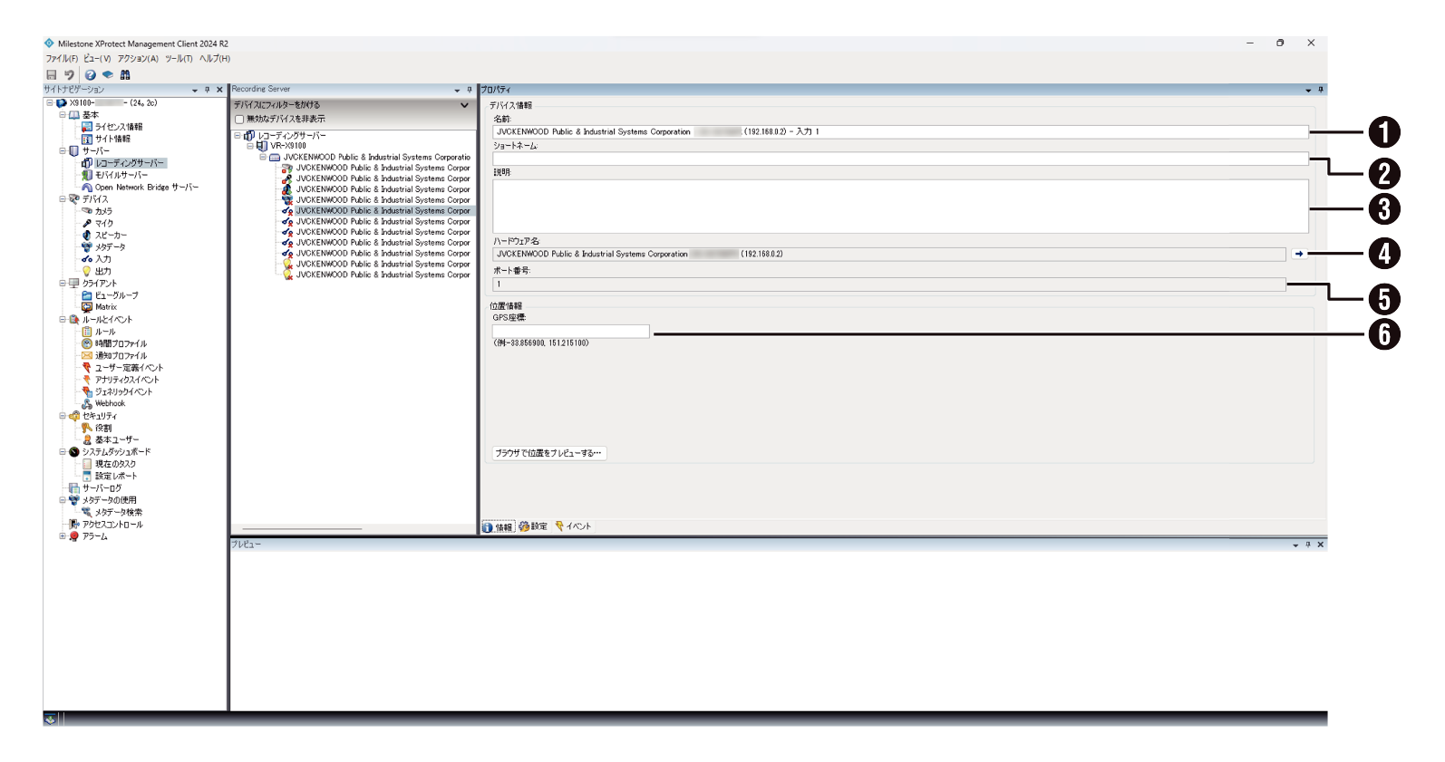This screenshot has height=762, width=1445.
Task: Open the ファイル(F) menu
Action: pos(62,59)
